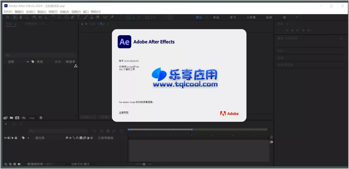Open the composition viewer magnification dropdown
Viewport: 349px width, 169px height.
tap(88, 117)
